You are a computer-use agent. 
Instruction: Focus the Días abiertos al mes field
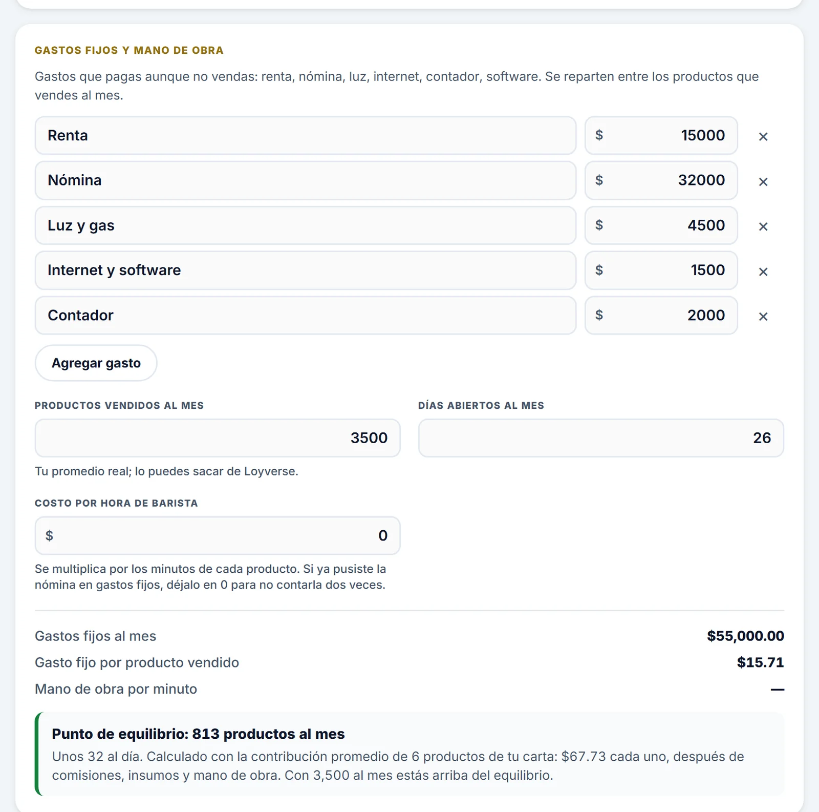point(601,438)
